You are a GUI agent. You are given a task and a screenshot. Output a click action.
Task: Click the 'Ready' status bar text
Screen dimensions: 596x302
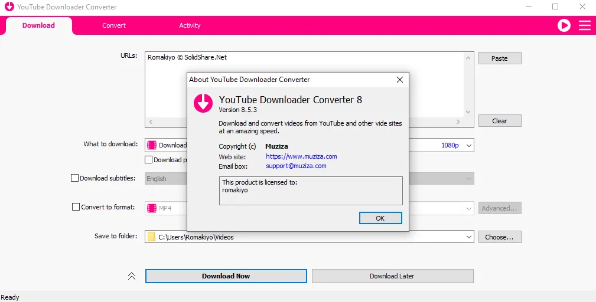coord(10,297)
